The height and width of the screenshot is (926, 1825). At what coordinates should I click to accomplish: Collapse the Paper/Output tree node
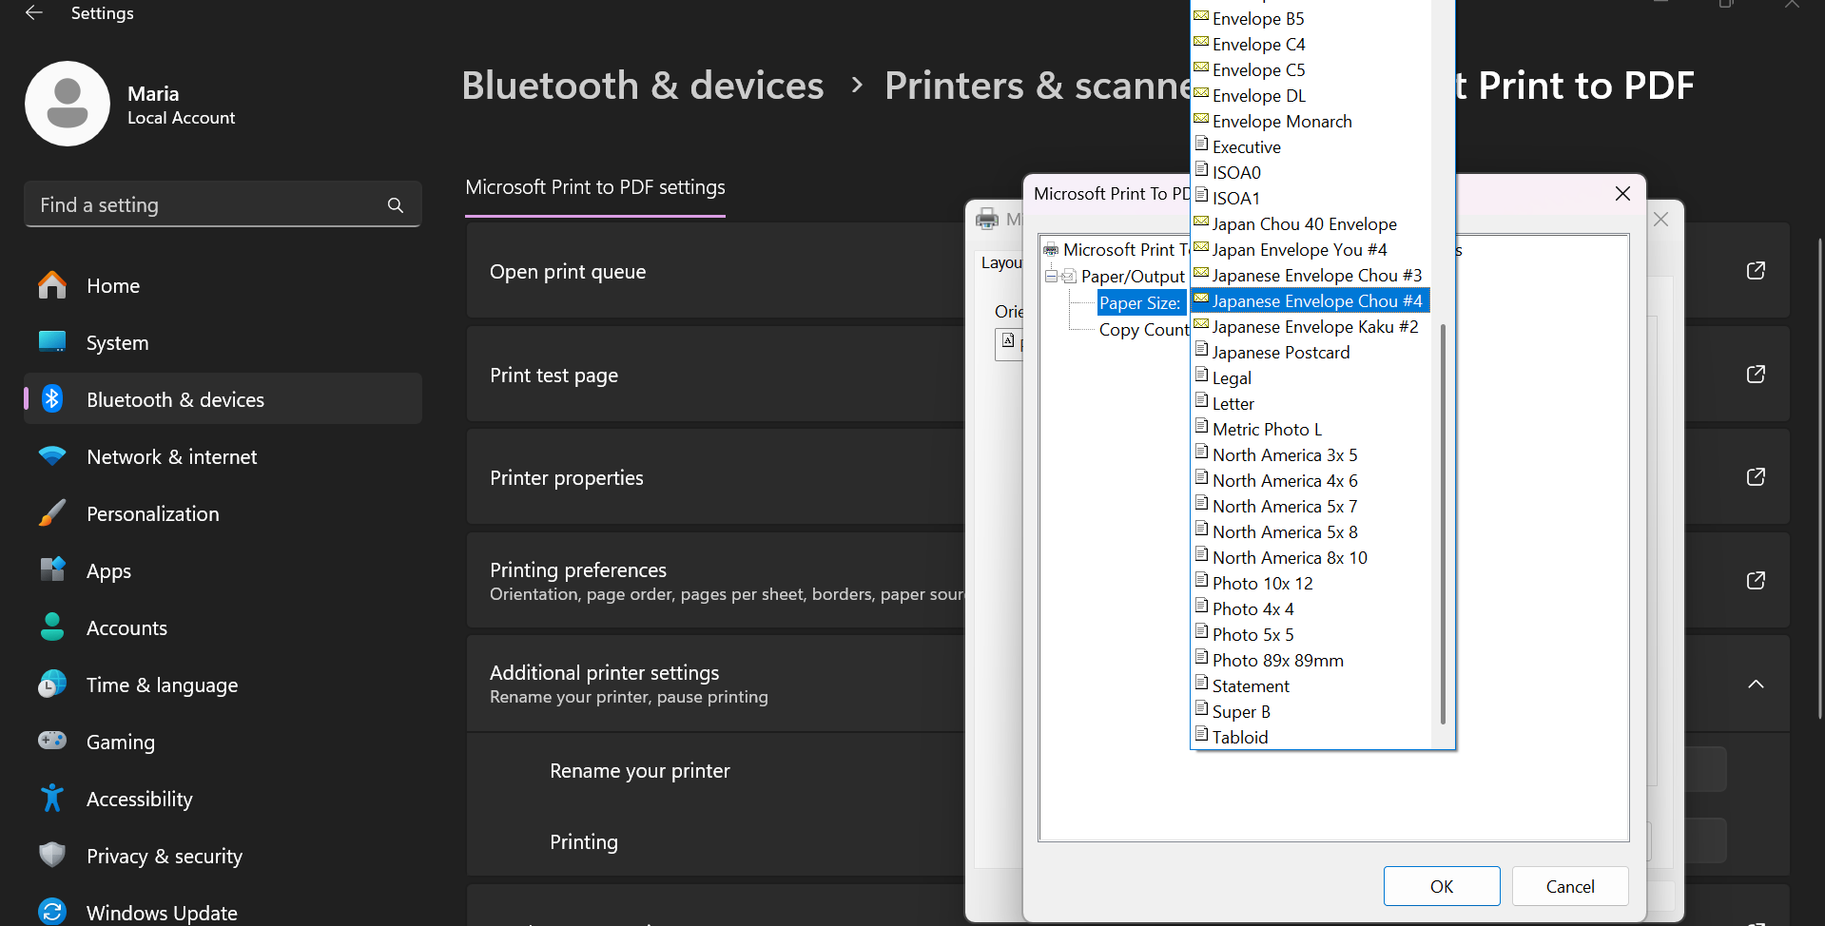click(1051, 276)
